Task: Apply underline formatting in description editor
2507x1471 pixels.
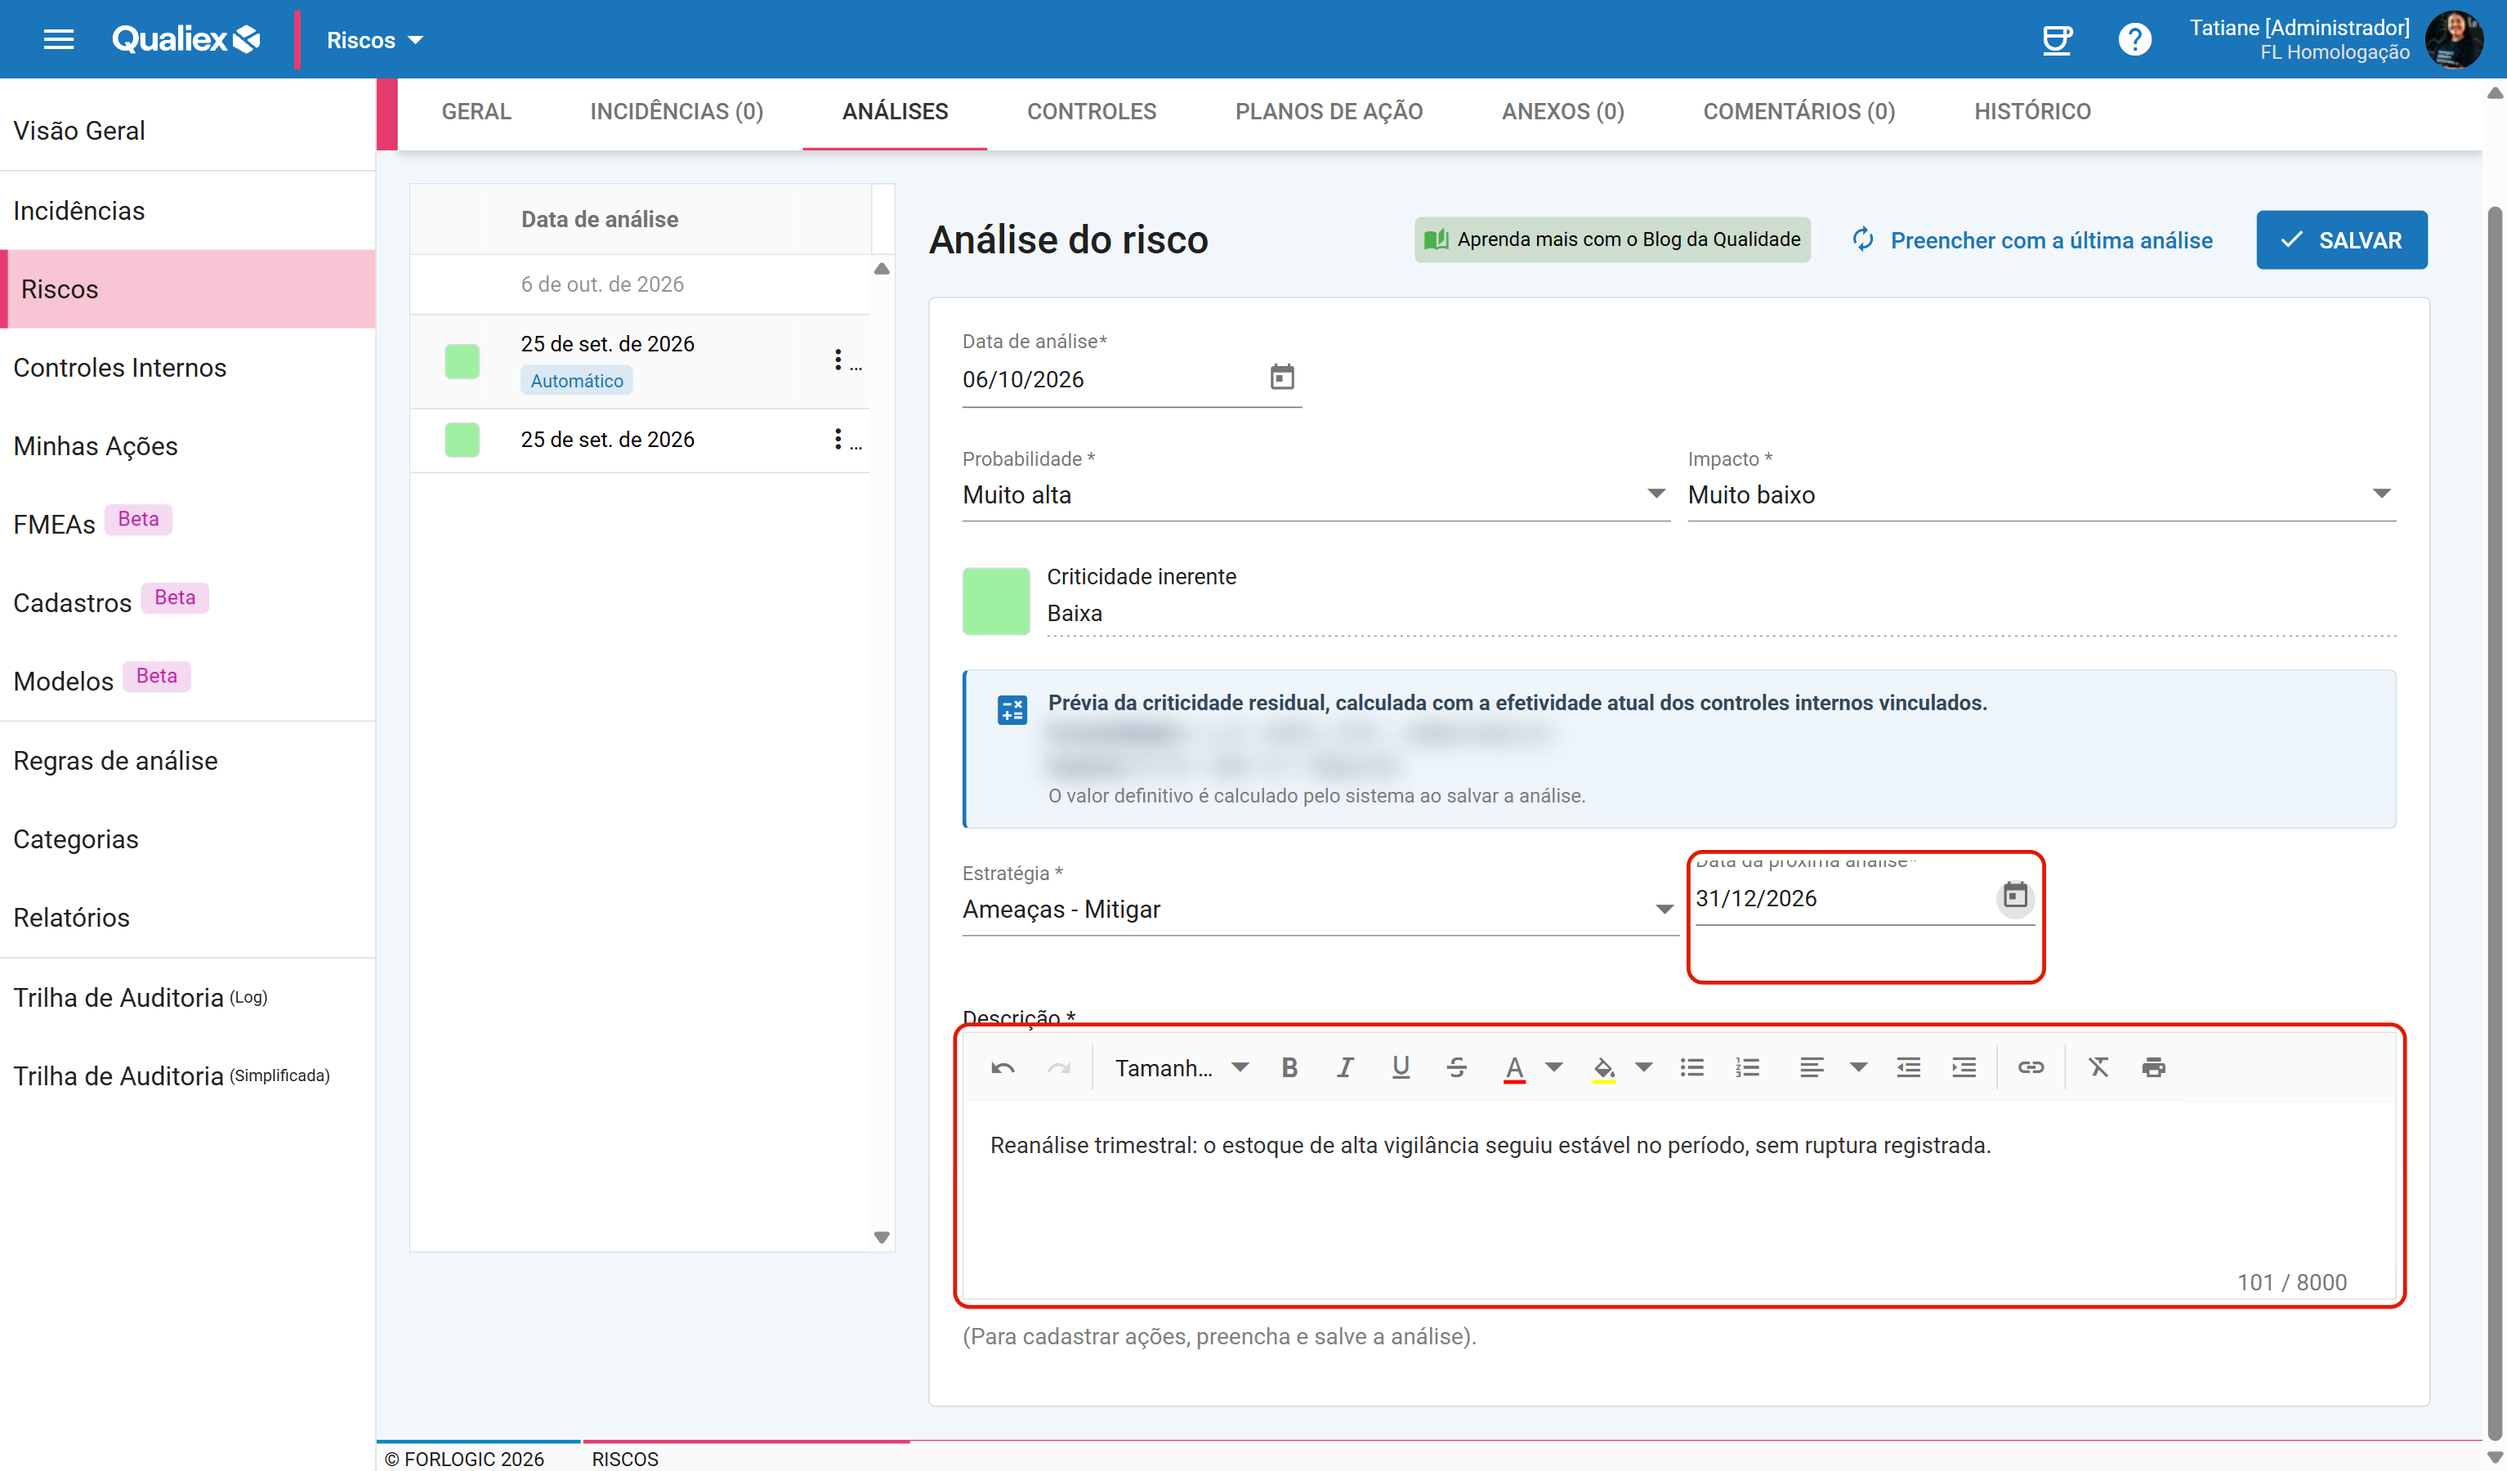Action: point(1401,1068)
